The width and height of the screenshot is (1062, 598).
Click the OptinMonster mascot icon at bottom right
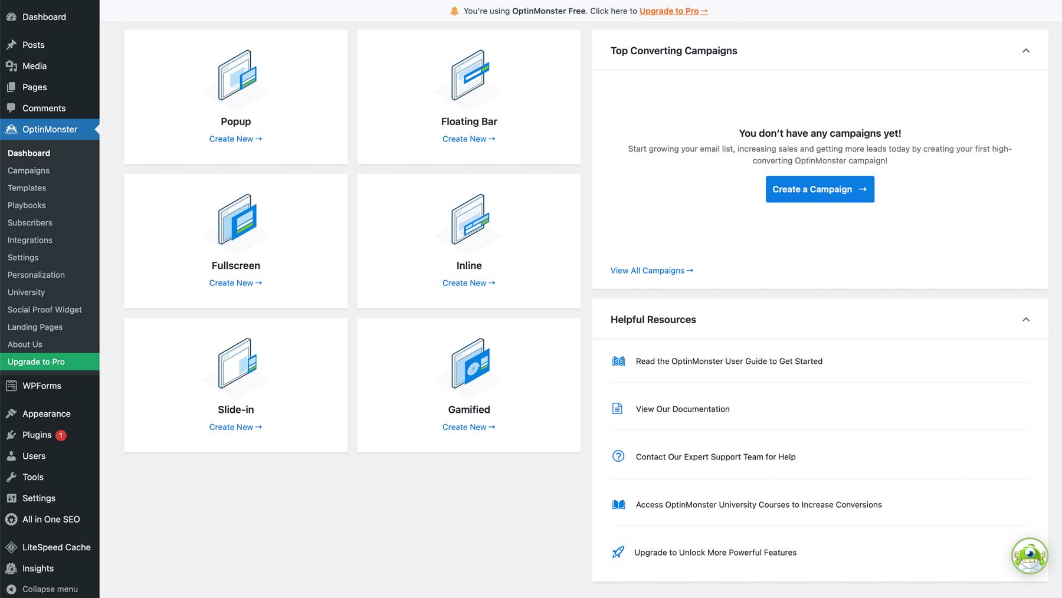1029,555
